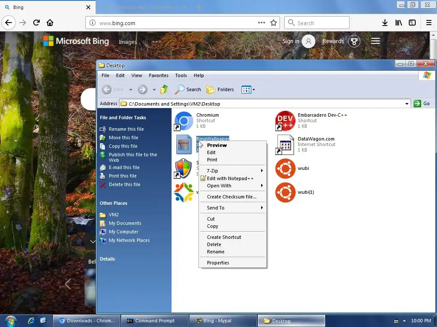Open Bing Rewards trophy icon
Screen dimensions: 437x327
pyautogui.click(x=354, y=41)
